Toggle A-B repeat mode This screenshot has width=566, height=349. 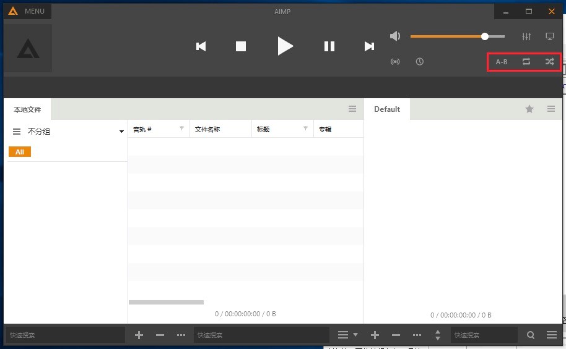(502, 62)
